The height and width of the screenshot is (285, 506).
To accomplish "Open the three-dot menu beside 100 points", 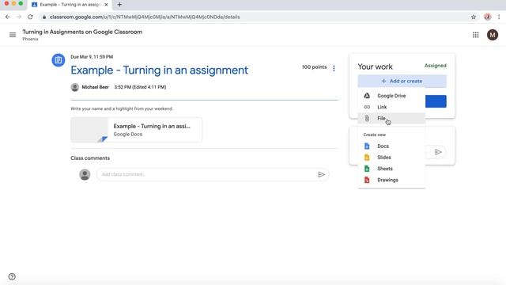I will tap(334, 68).
